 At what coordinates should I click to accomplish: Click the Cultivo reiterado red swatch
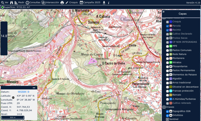pyautogui.click(x=171, y=103)
